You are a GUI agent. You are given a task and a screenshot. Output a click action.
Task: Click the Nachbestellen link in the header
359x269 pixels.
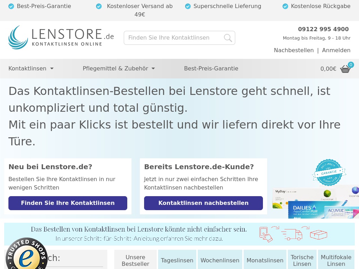(x=294, y=50)
